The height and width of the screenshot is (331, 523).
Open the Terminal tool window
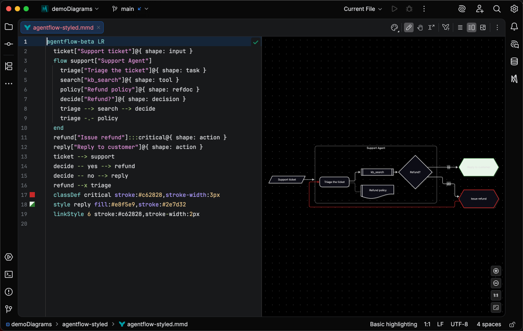tap(9, 274)
